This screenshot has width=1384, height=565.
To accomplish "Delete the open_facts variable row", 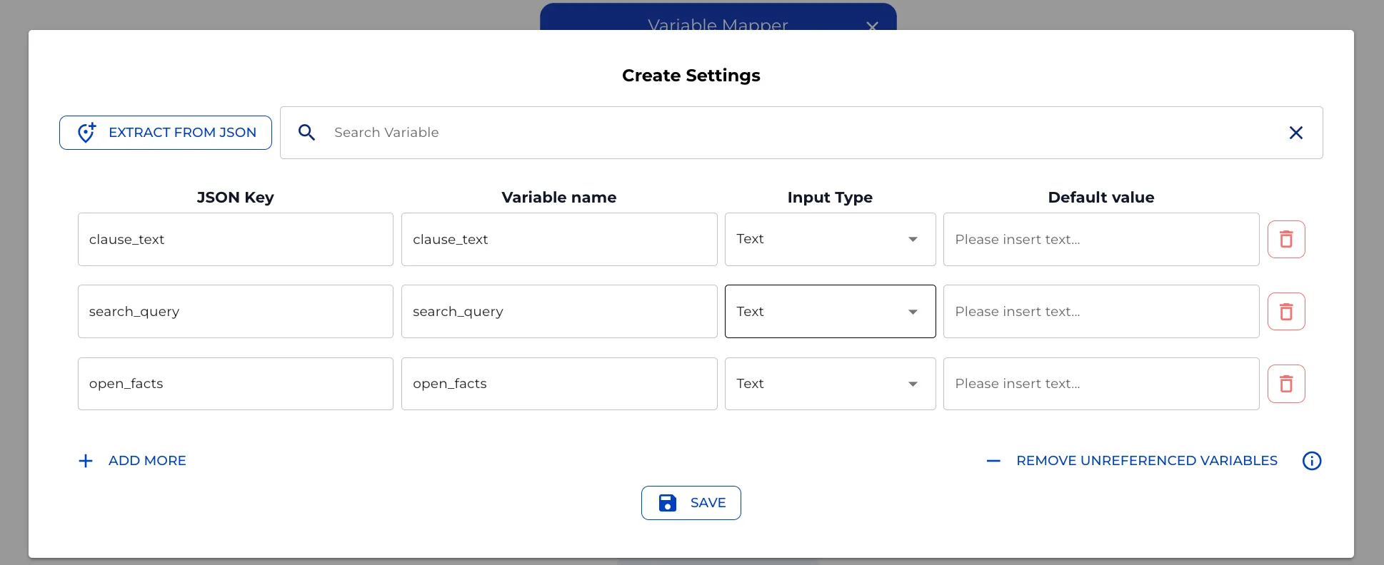I will (1286, 384).
